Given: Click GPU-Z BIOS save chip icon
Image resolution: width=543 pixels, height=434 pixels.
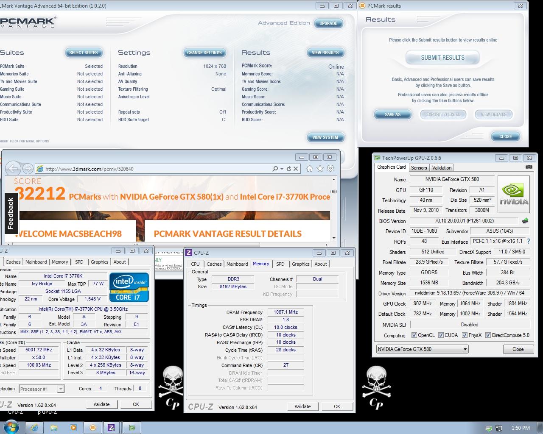Looking at the screenshot, I should point(525,221).
